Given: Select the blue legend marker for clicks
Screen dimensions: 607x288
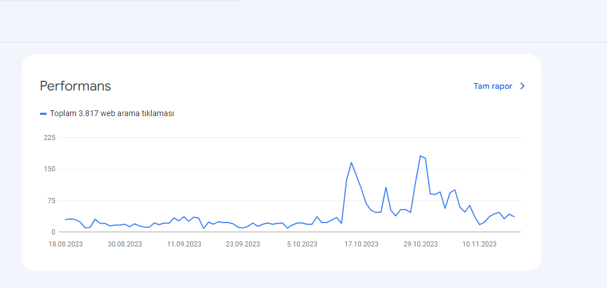Looking at the screenshot, I should point(43,114).
